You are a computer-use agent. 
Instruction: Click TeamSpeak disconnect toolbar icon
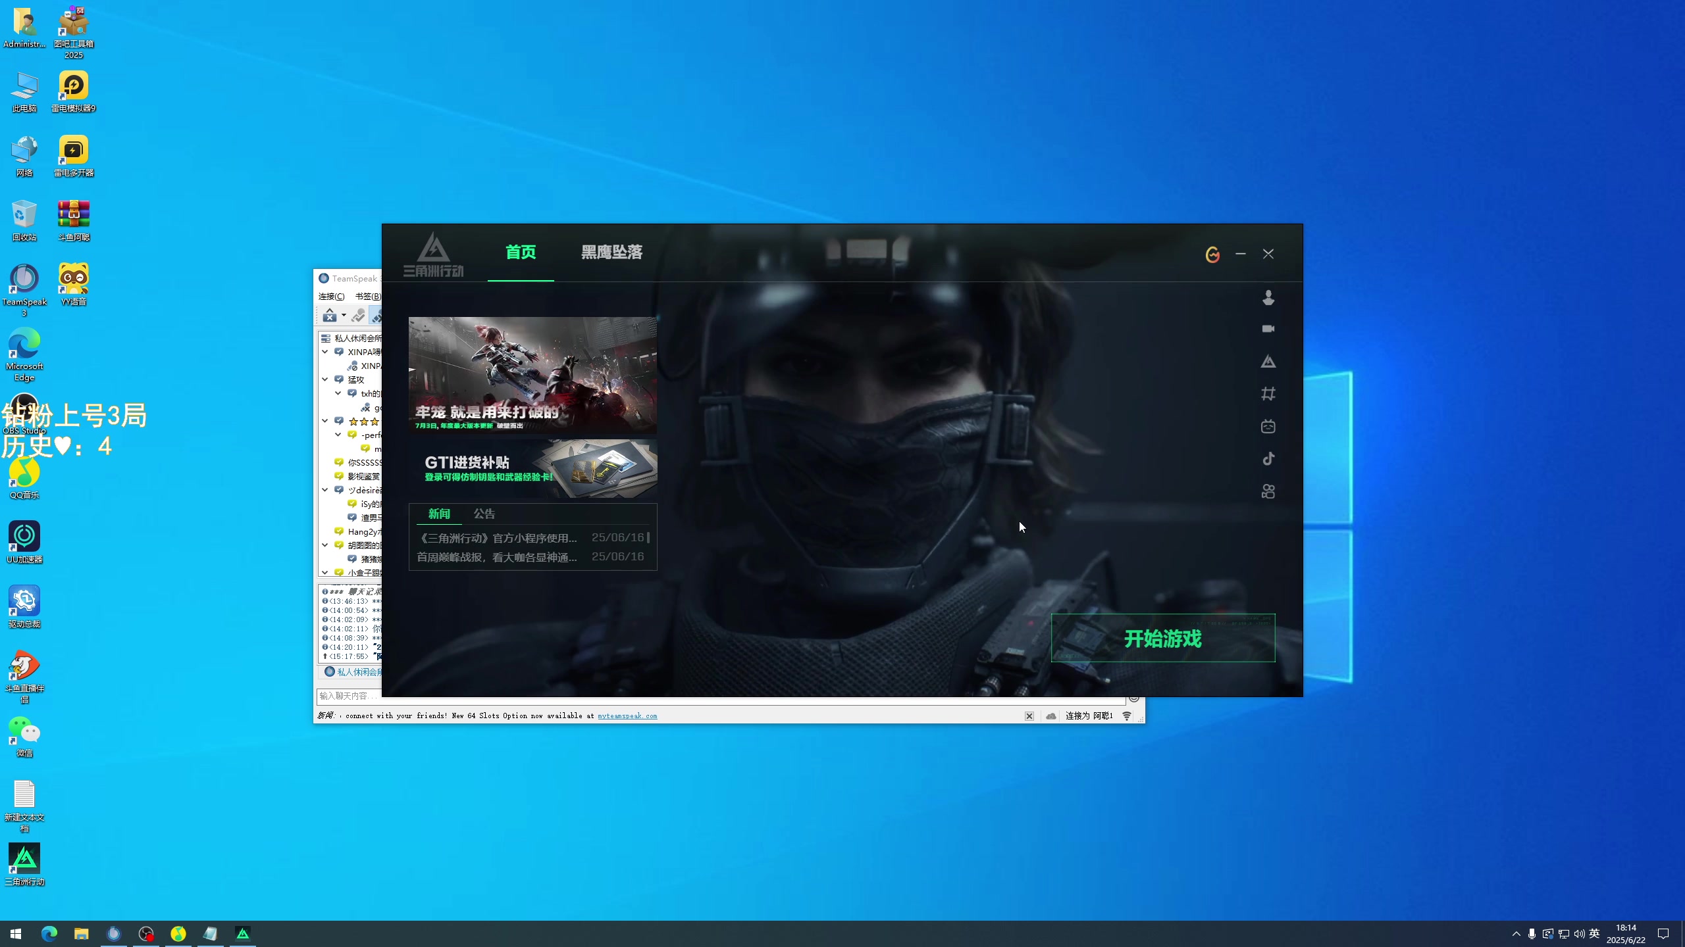(x=329, y=316)
